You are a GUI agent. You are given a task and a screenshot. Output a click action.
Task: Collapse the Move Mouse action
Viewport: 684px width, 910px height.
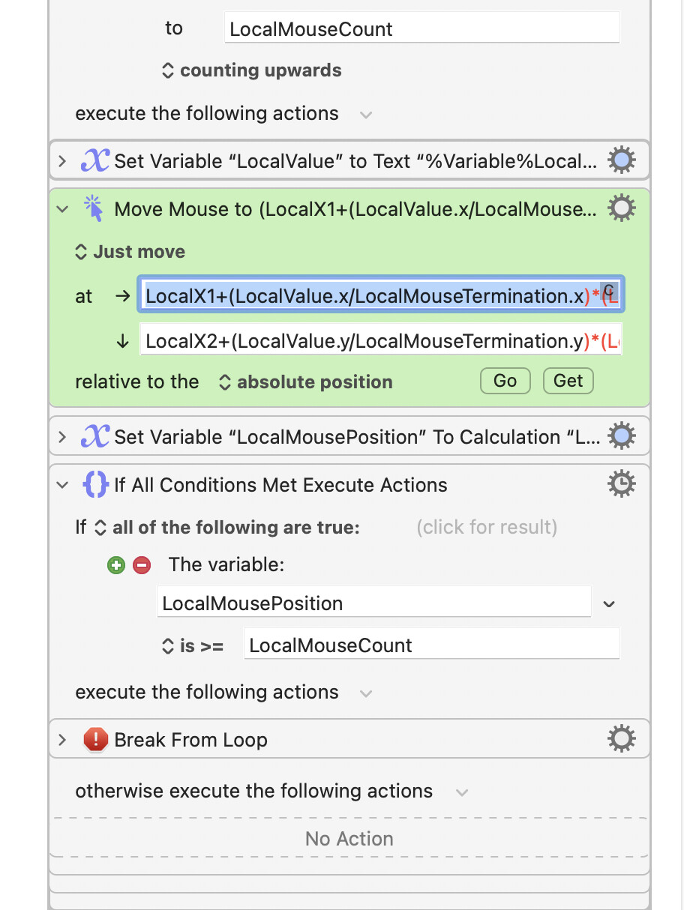point(62,209)
